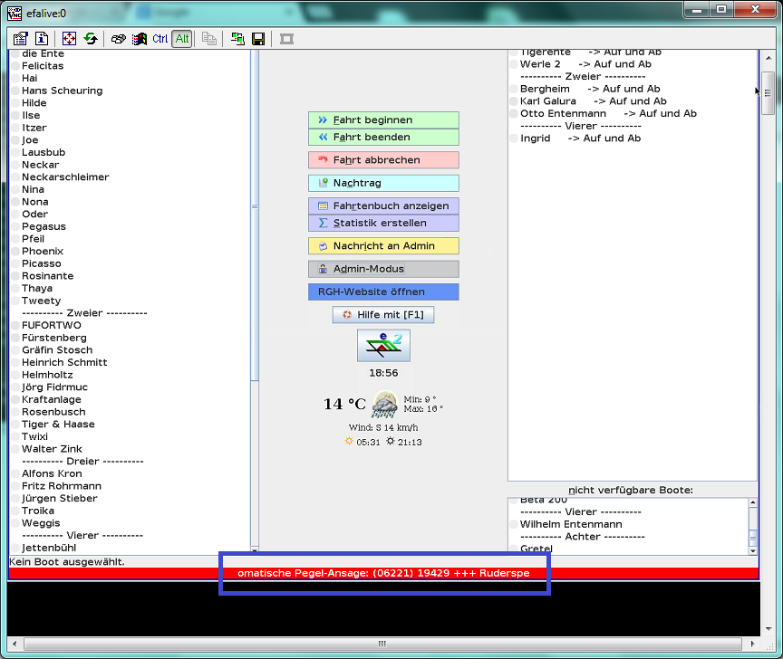Click Fahrt beginnen button
Image resolution: width=783 pixels, height=659 pixels.
(x=383, y=119)
